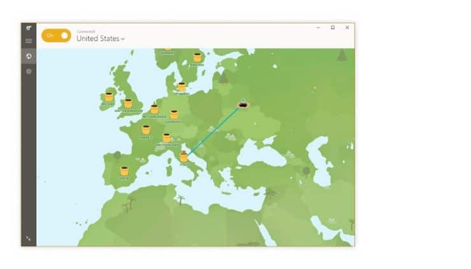This screenshot has width=471, height=269.
Task: Click the TunnelBear logo icon
Action: pos(29,29)
